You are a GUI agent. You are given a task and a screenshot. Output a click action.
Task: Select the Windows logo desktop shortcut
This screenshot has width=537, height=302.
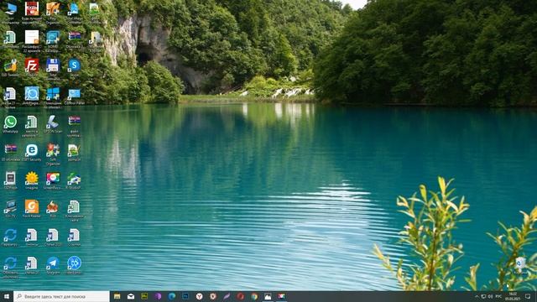pos(53,94)
